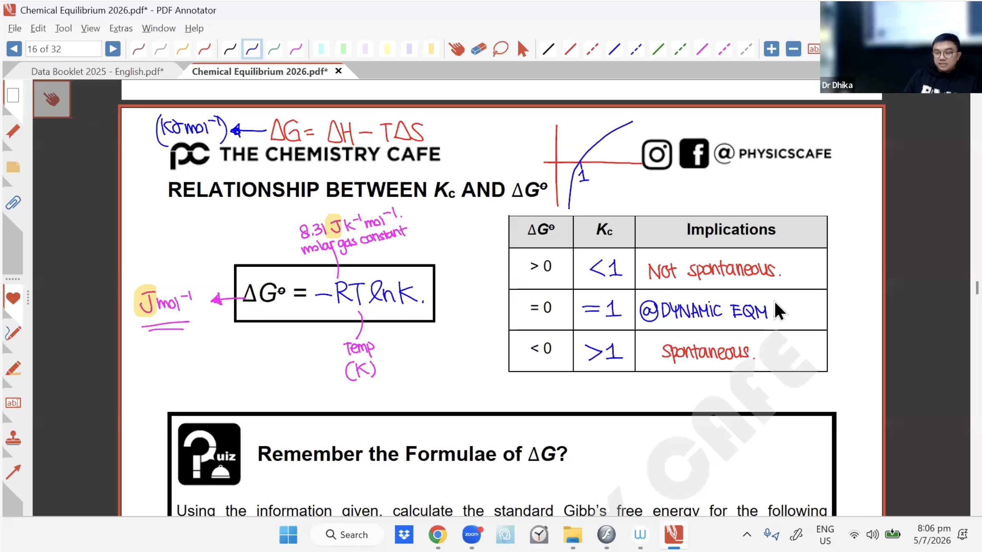The width and height of the screenshot is (982, 552).
Task: Select the red pointer arrow tool
Action: point(522,49)
